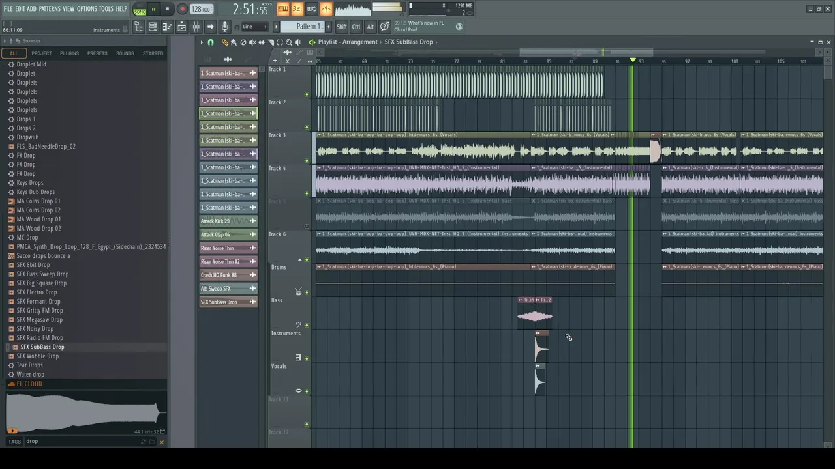Viewport: 835px width, 469px height.
Task: Open the PATTERNS menu
Action: (x=50, y=8)
